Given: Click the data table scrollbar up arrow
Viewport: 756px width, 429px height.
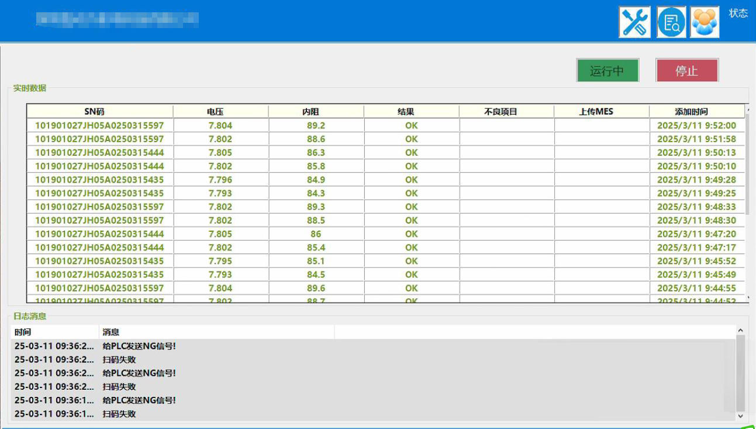Looking at the screenshot, I should [748, 109].
